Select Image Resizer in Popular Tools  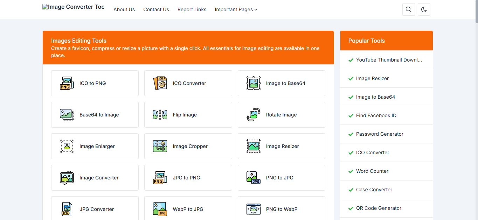372,78
